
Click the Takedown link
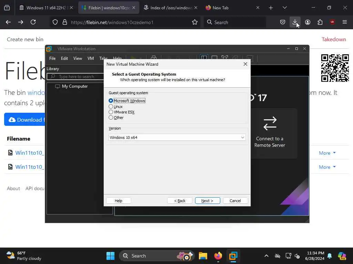[334, 39]
